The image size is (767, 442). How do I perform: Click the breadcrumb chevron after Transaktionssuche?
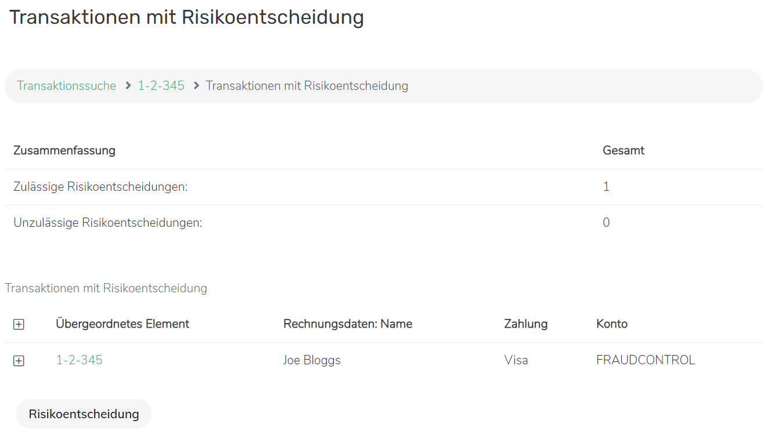tap(128, 86)
